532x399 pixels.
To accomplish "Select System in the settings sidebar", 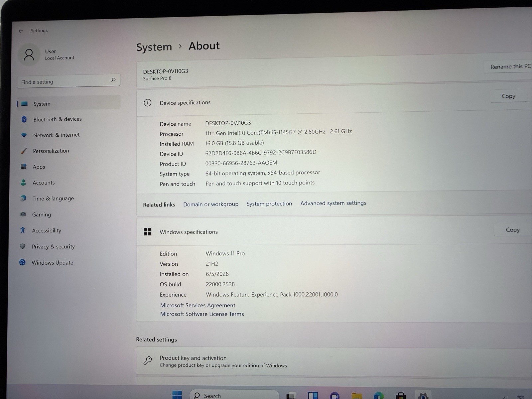I will point(69,103).
